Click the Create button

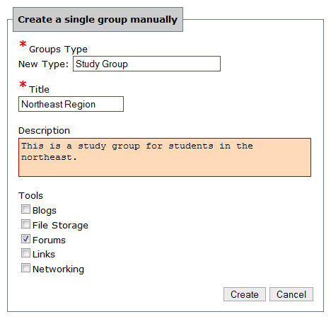click(x=245, y=294)
